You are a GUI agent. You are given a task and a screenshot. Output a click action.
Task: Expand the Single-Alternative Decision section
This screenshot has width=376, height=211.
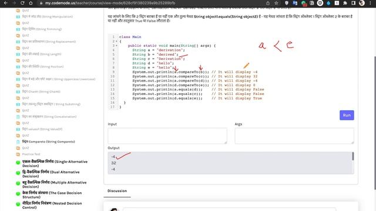18,162
